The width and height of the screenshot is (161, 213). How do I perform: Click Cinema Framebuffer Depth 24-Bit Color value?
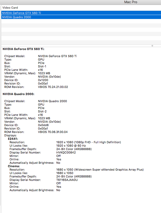tap(74, 176)
